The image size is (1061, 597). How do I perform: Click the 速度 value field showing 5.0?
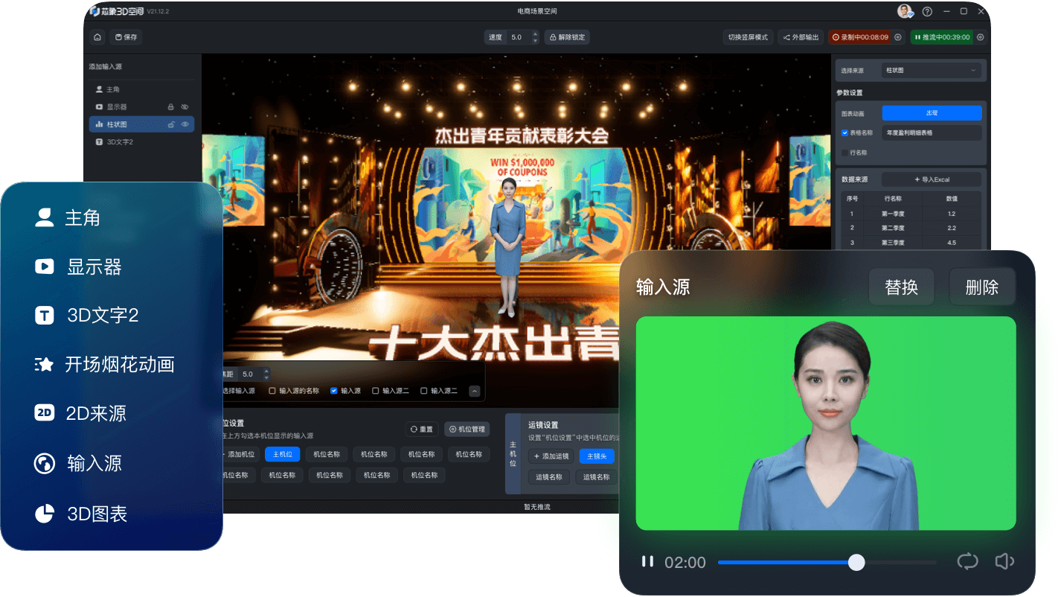click(519, 37)
